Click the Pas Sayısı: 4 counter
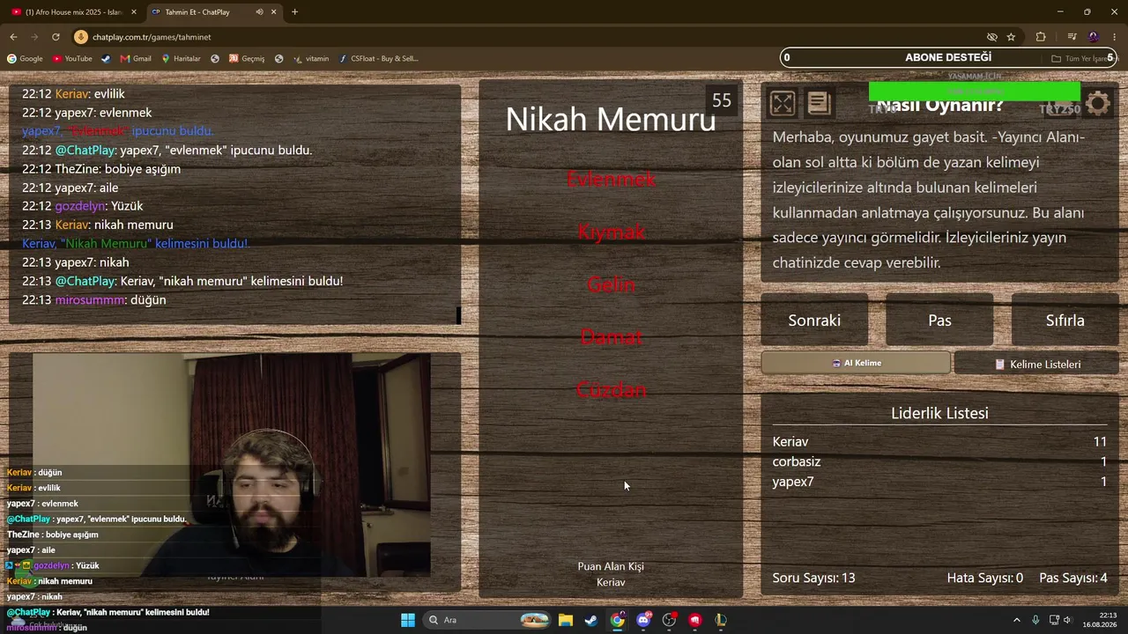Viewport: 1128px width, 634px height. pyautogui.click(x=1073, y=578)
